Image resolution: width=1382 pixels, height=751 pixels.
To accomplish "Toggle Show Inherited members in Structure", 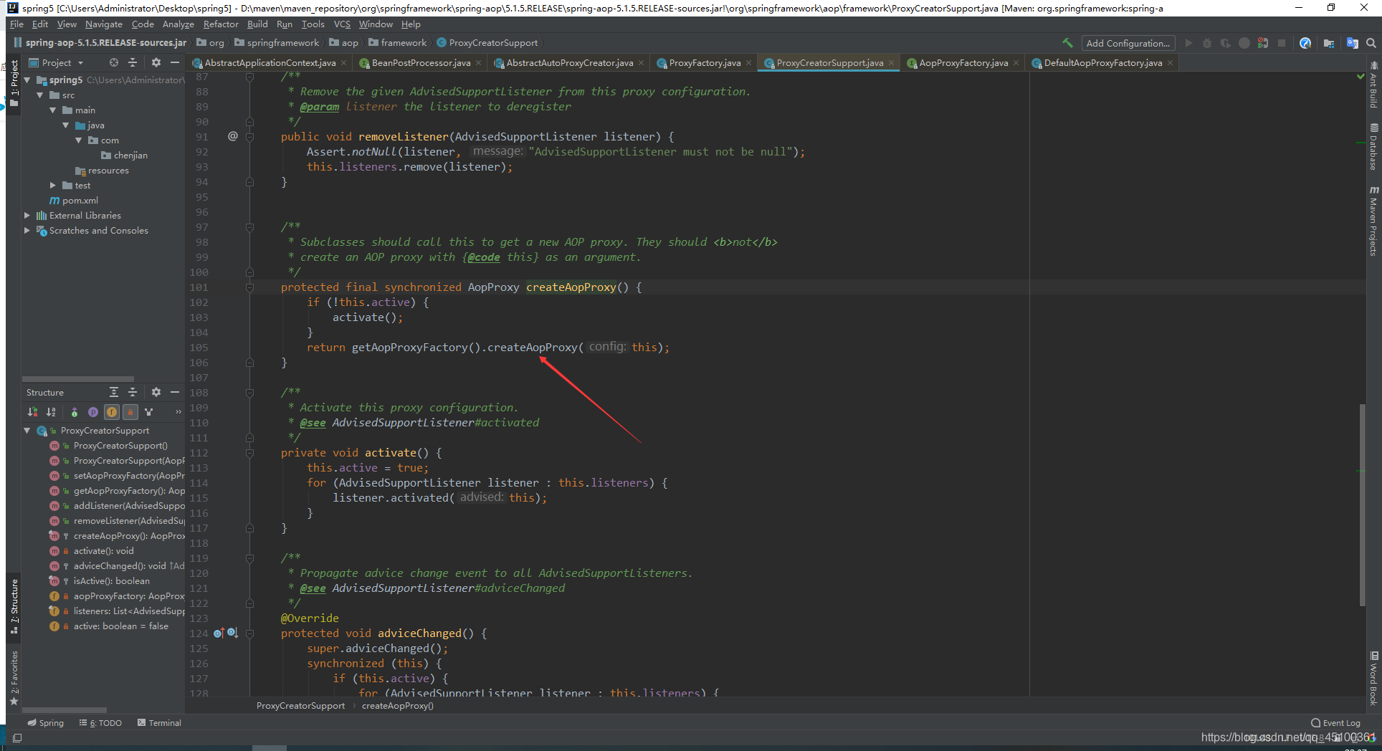I will 75,412.
